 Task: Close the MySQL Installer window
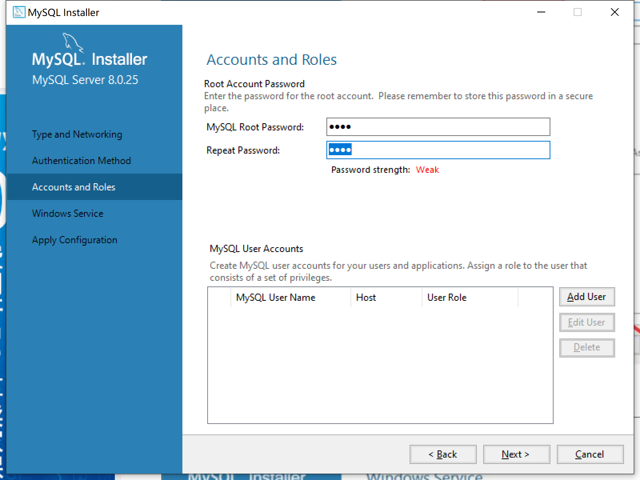click(x=615, y=12)
